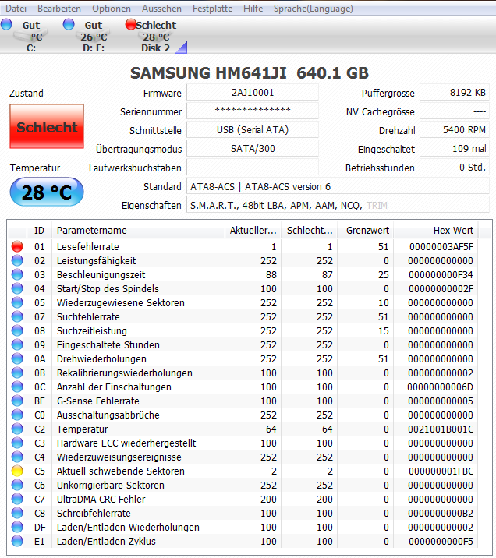Image resolution: width=496 pixels, height=558 pixels.
Task: Click the status icon for Suchfehlerrate
Action: pyautogui.click(x=17, y=316)
